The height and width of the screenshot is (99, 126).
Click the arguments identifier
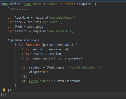72,58
